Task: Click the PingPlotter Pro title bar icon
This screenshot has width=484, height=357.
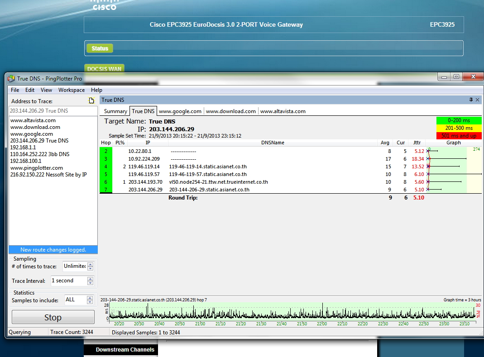Action: coord(11,79)
